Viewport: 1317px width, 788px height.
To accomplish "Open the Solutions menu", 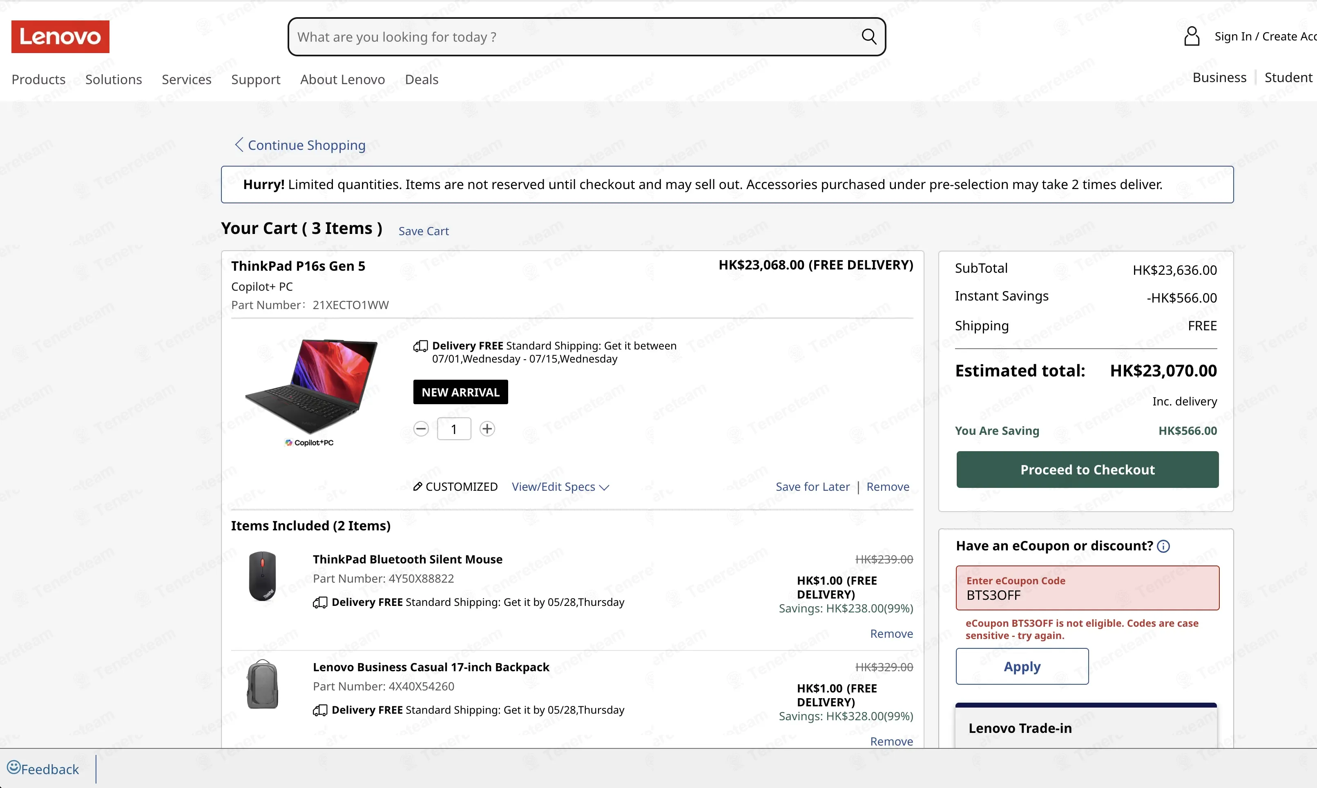I will [114, 80].
